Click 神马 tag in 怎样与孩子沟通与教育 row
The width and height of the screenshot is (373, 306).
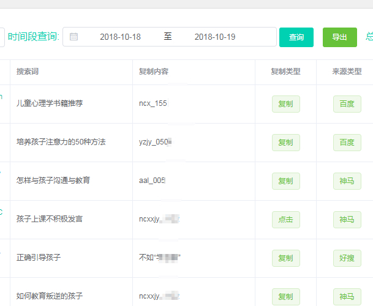(x=347, y=181)
